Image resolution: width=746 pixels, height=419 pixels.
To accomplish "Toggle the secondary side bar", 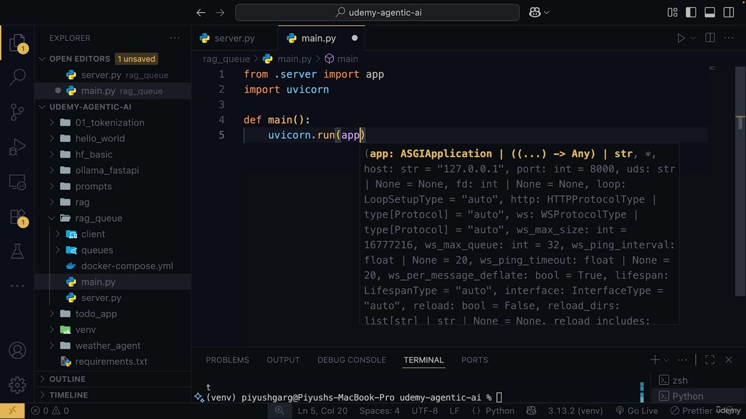I will pos(729,12).
